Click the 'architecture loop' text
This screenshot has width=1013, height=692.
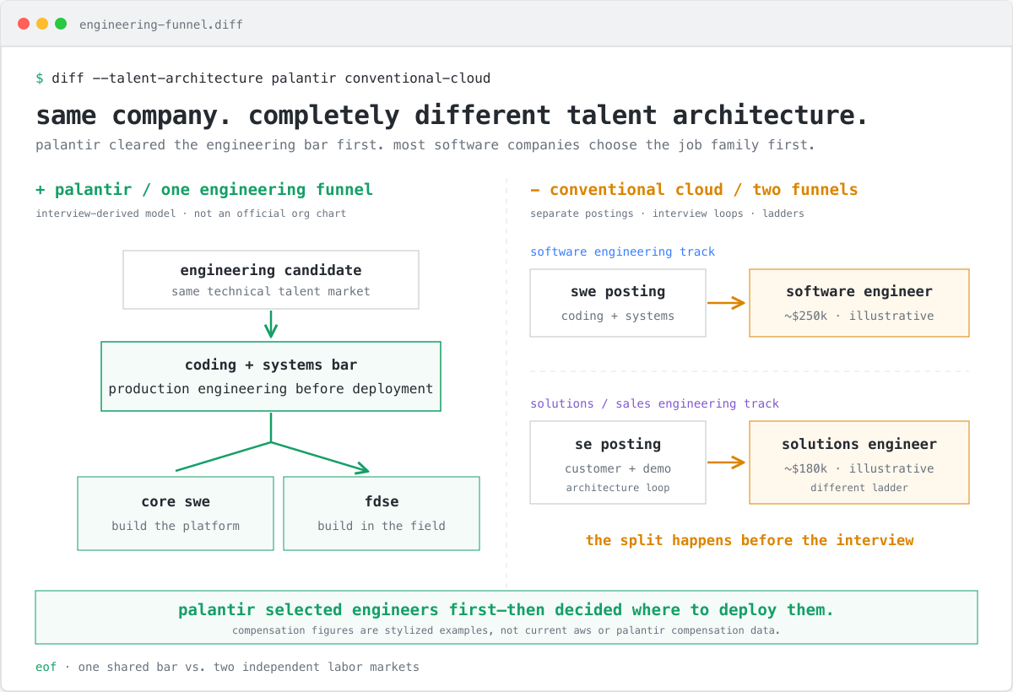[x=618, y=488]
